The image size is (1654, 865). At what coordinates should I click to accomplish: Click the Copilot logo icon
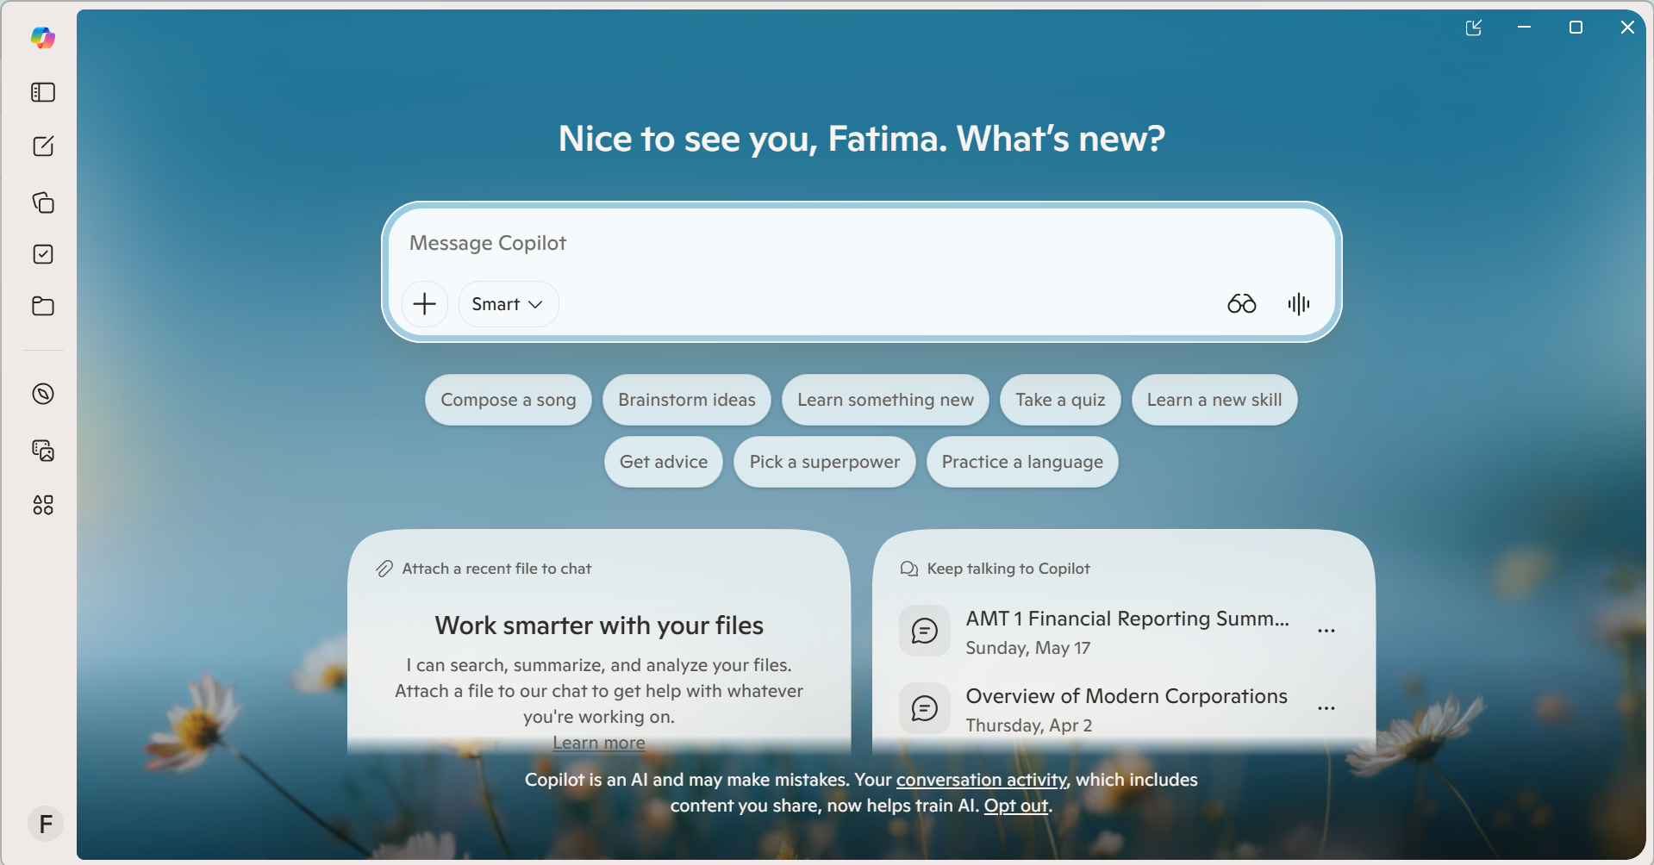click(x=43, y=38)
